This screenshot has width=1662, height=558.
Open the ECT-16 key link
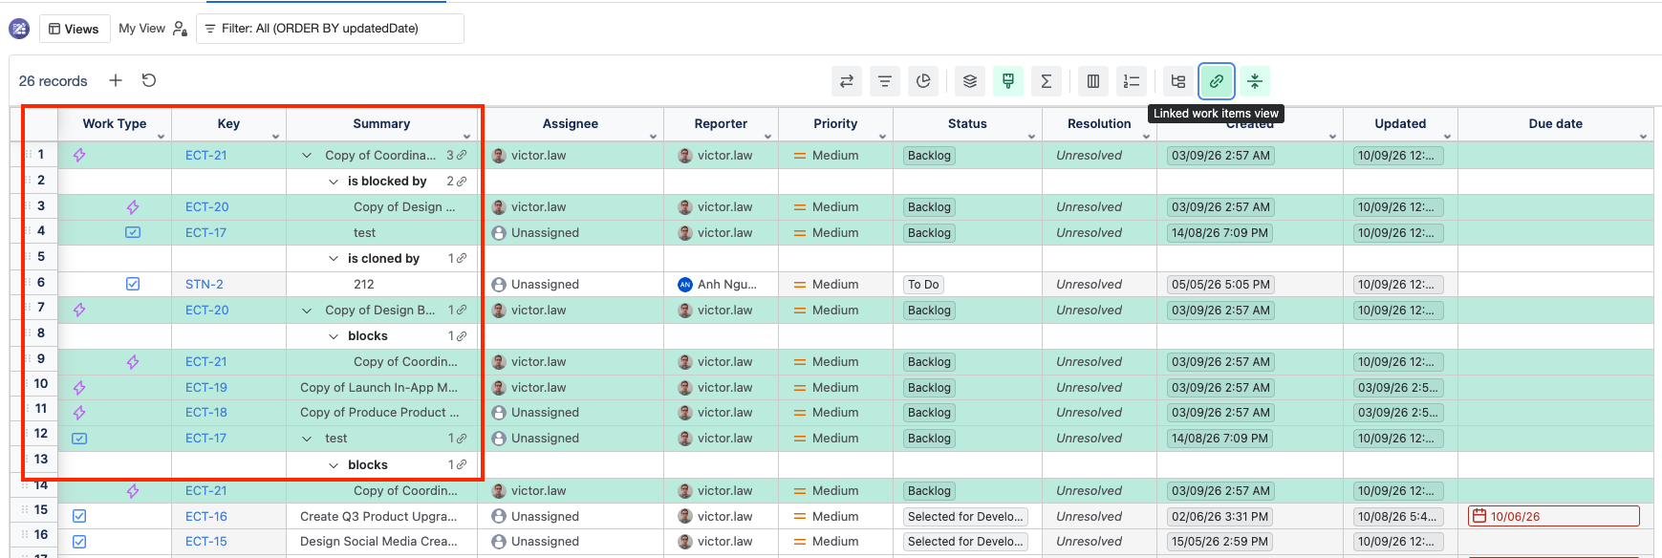tap(206, 516)
